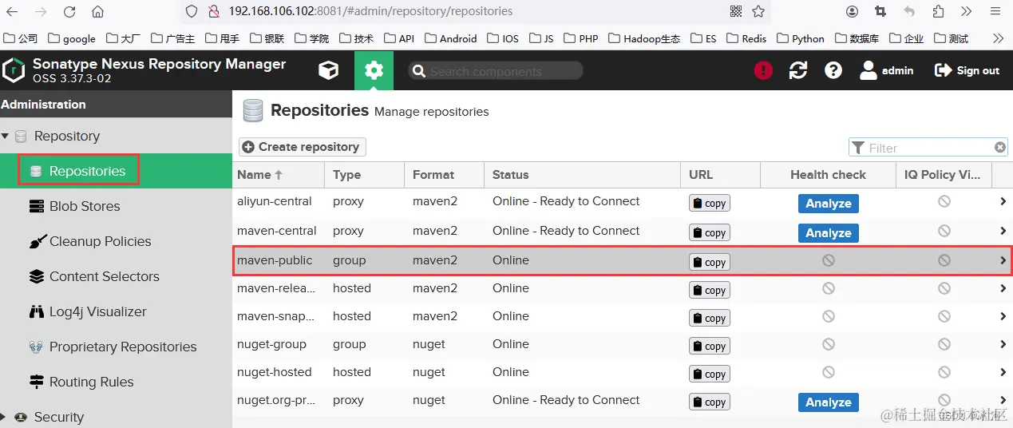
Task: Open the Help question mark icon
Action: pyautogui.click(x=833, y=70)
